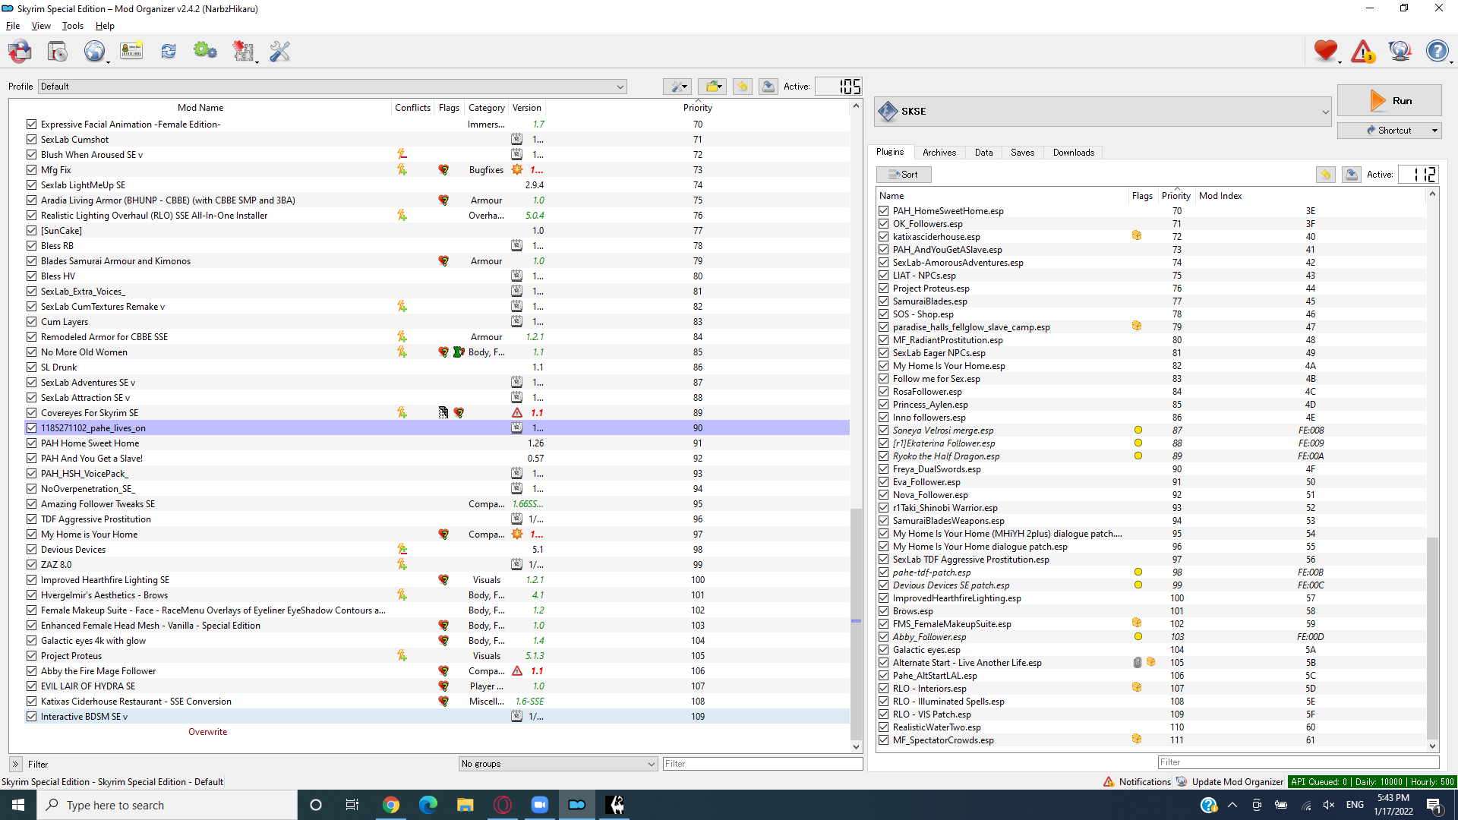Open the Profile Default dropdown
Image resolution: width=1458 pixels, height=820 pixels.
coord(332,87)
